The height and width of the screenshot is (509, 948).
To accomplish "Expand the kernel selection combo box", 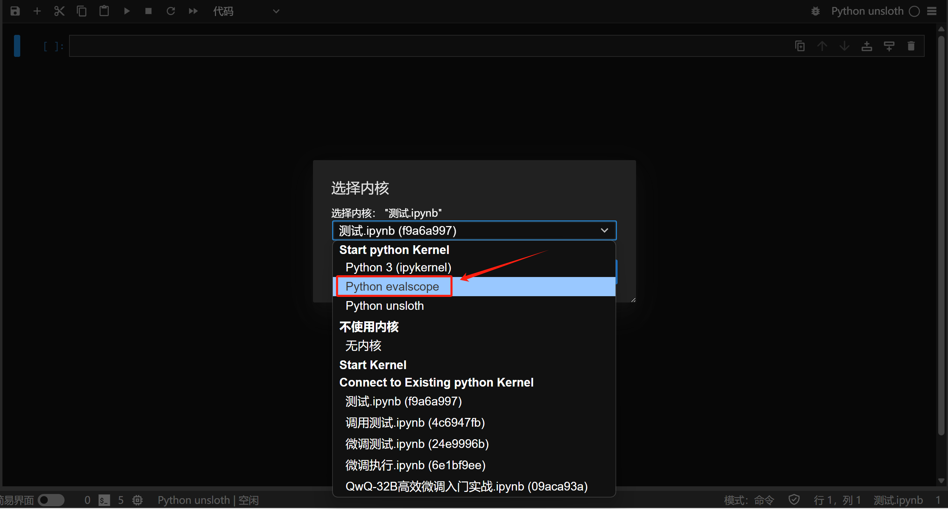I will pyautogui.click(x=474, y=230).
